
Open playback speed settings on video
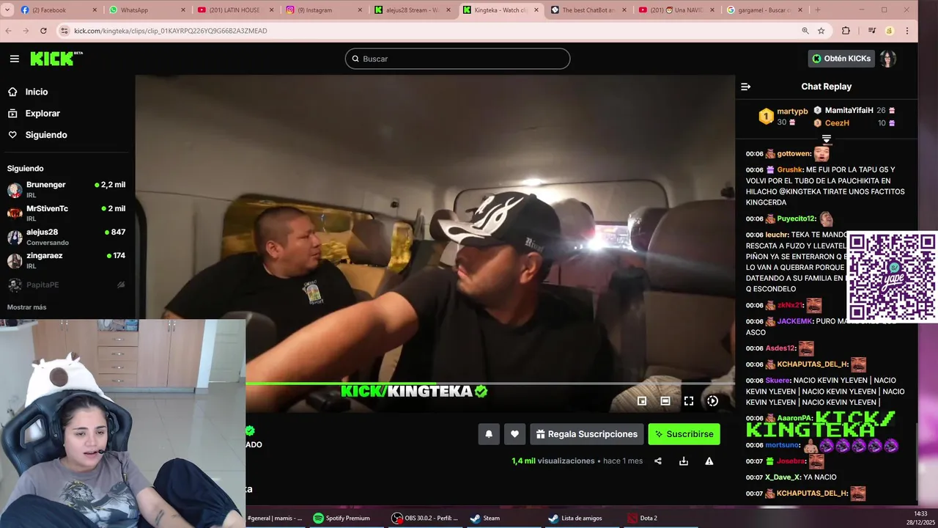tap(712, 401)
